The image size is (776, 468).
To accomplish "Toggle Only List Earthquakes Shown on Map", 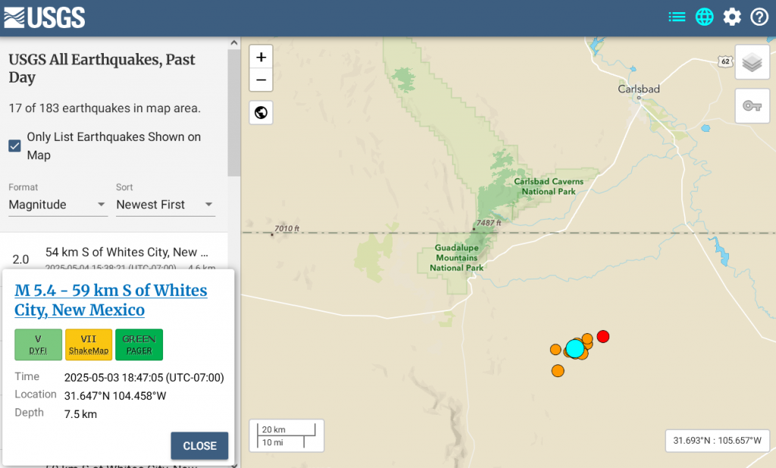I will tap(15, 146).
